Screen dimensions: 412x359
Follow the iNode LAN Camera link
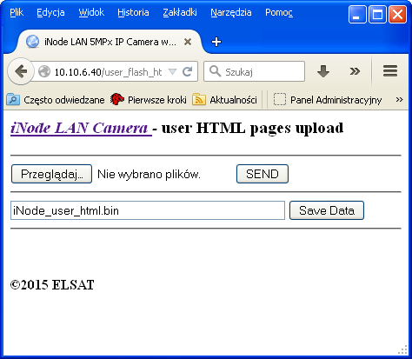[x=81, y=128]
